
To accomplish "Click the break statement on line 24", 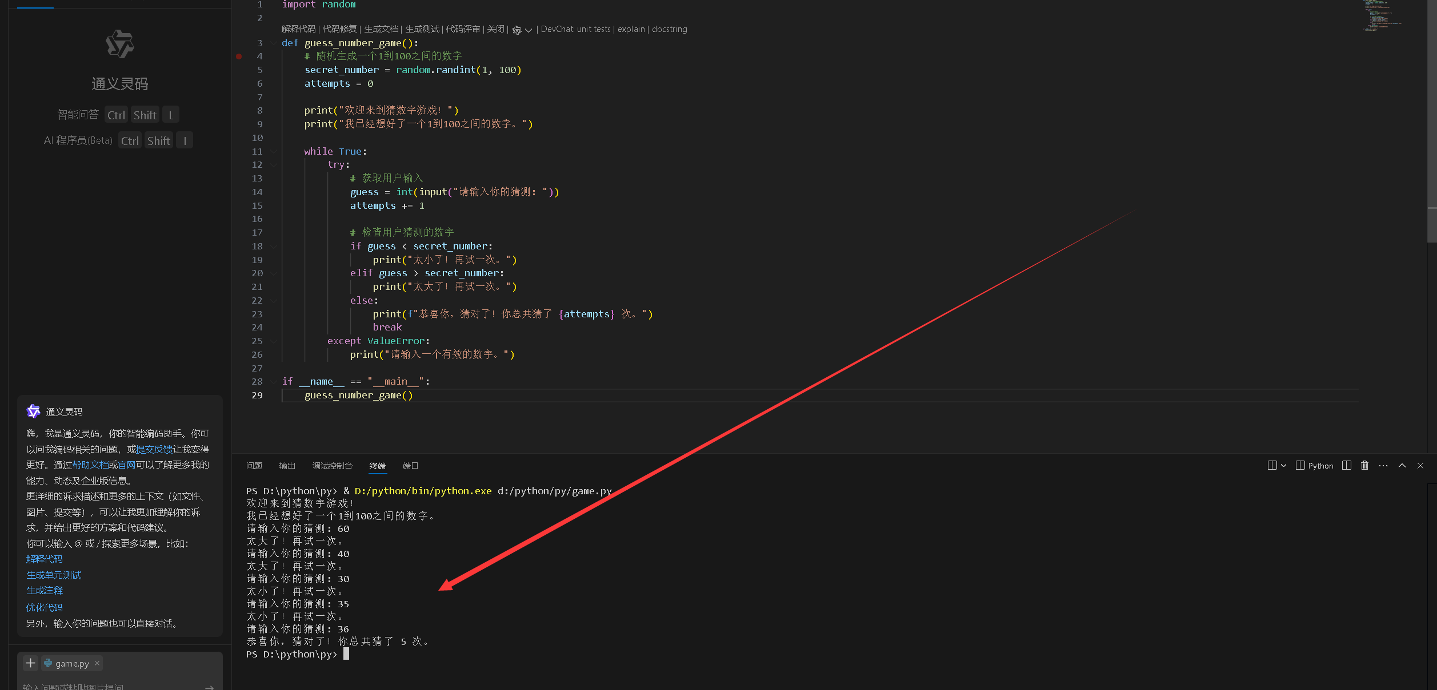I will click(x=387, y=327).
